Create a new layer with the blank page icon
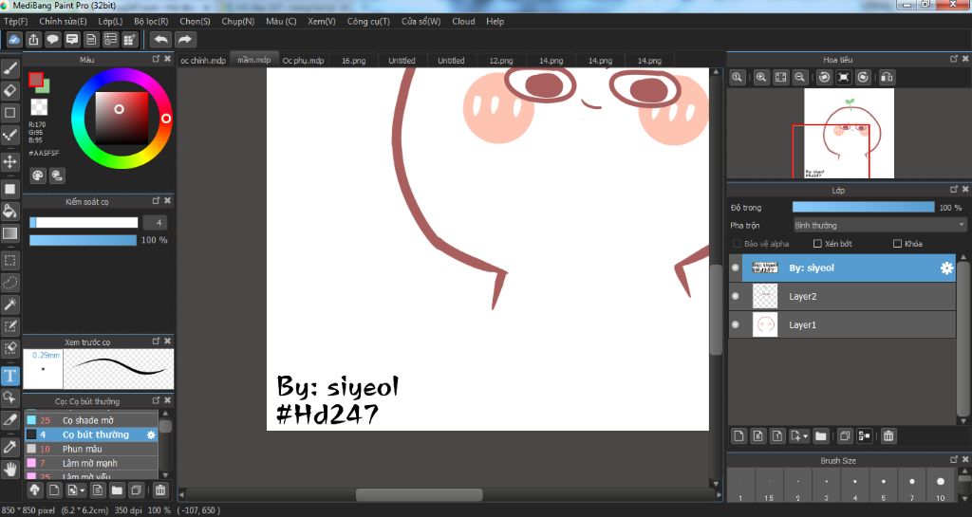The height and width of the screenshot is (517, 972). tap(738, 436)
